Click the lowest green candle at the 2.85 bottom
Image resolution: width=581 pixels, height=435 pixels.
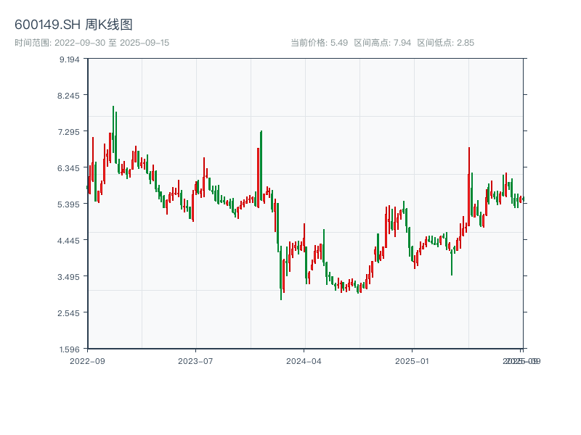(x=281, y=273)
